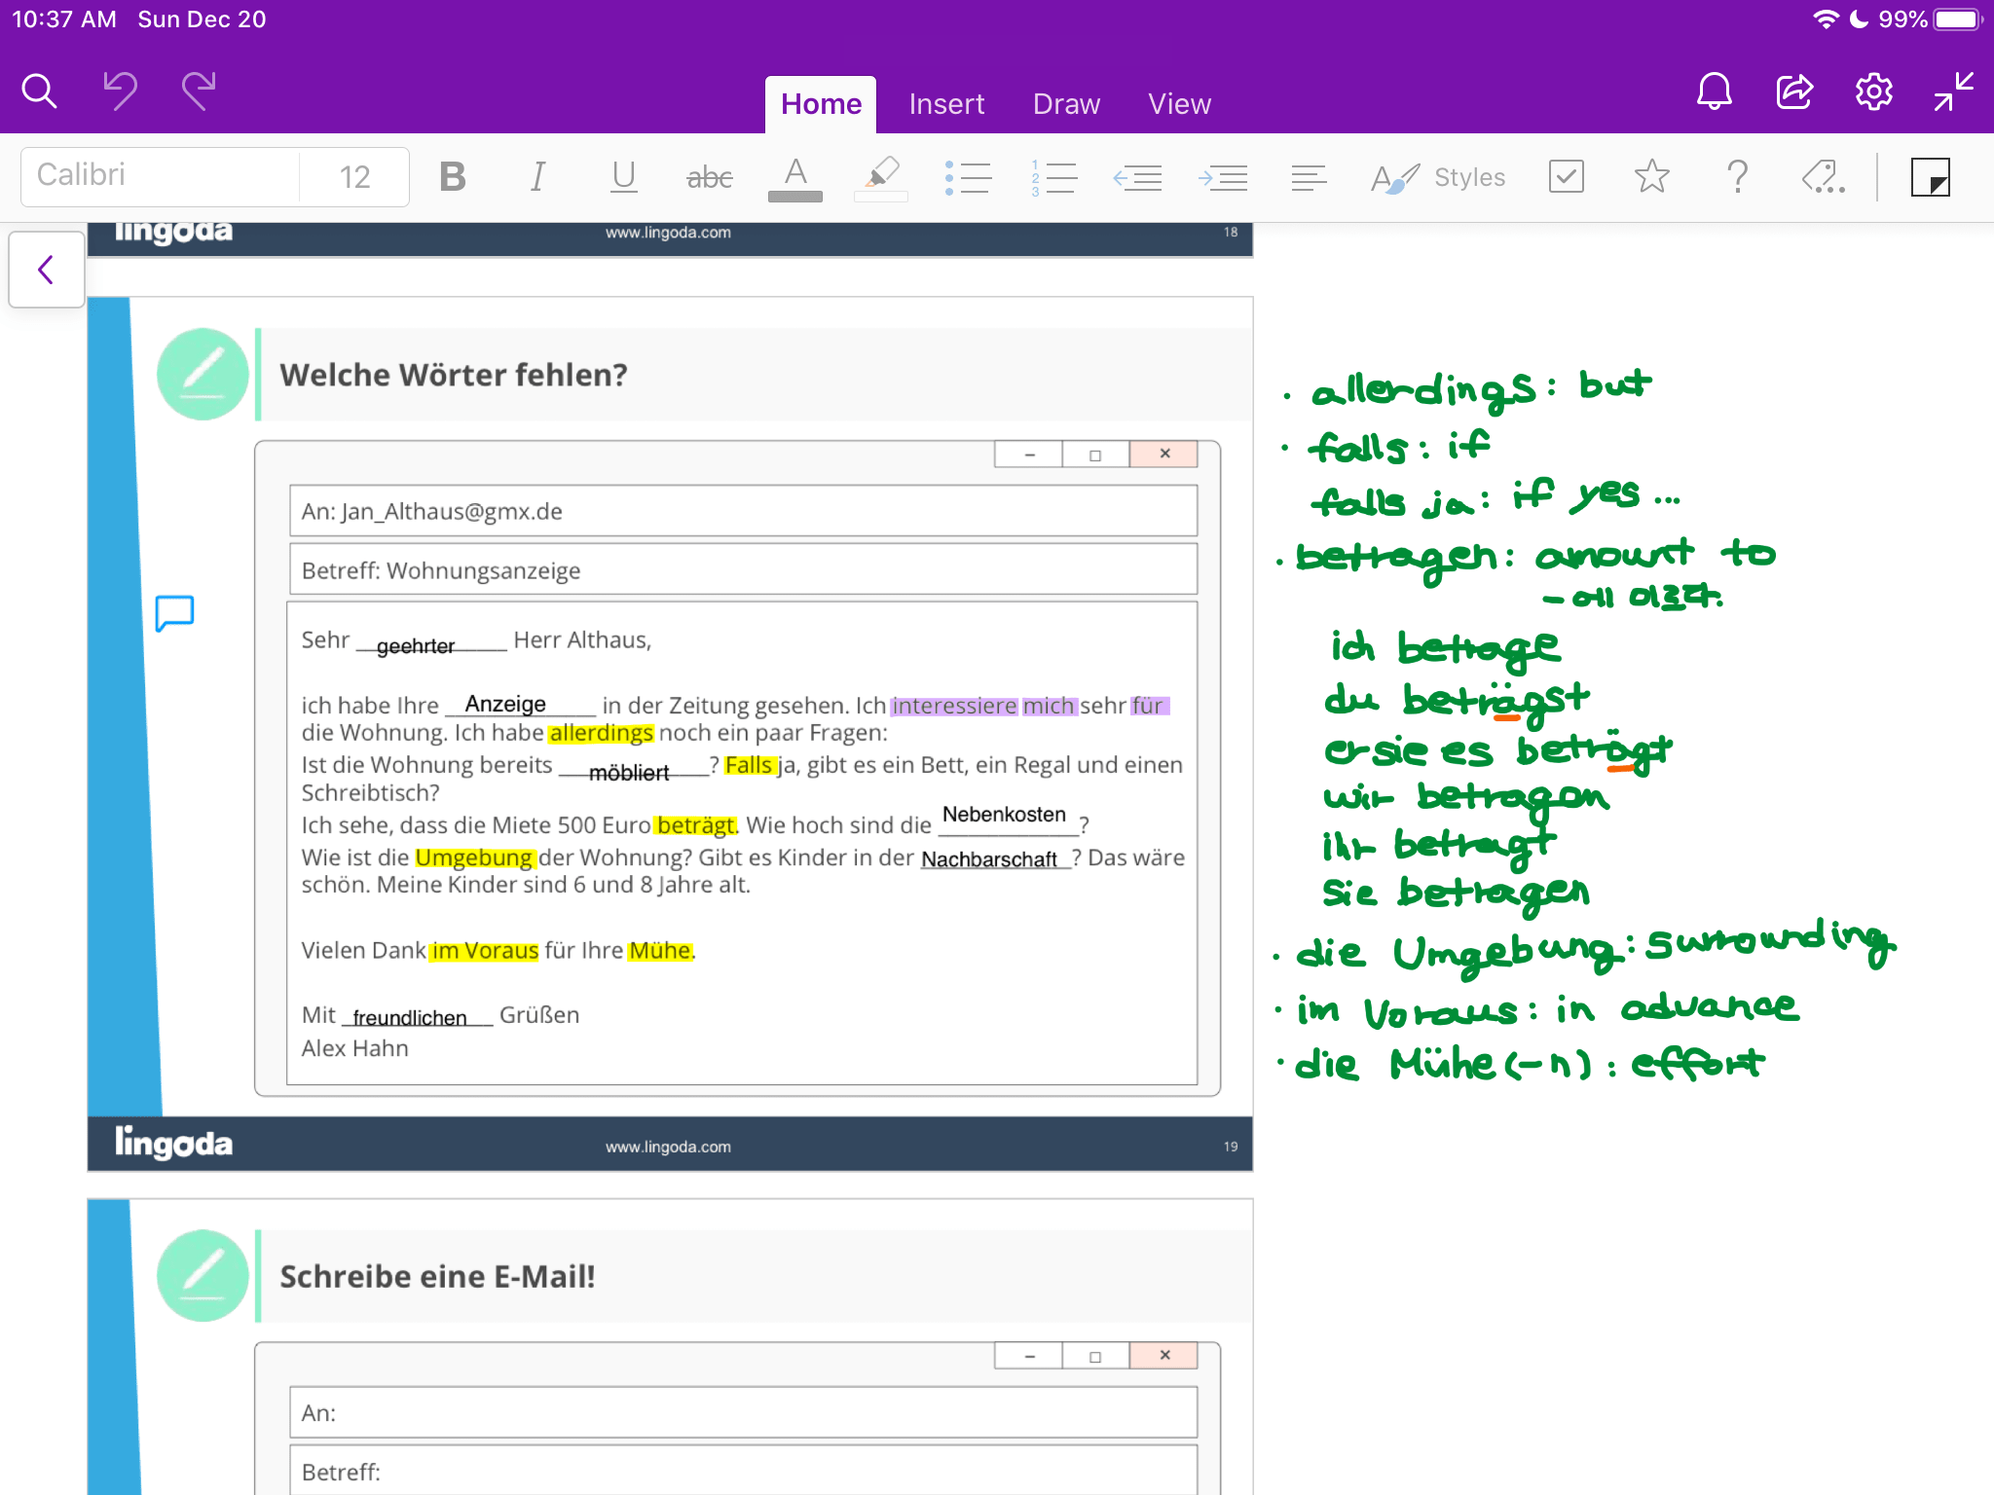Viewport: 1994px width, 1495px height.
Task: Open the Styles gallery
Action: pos(1439,177)
